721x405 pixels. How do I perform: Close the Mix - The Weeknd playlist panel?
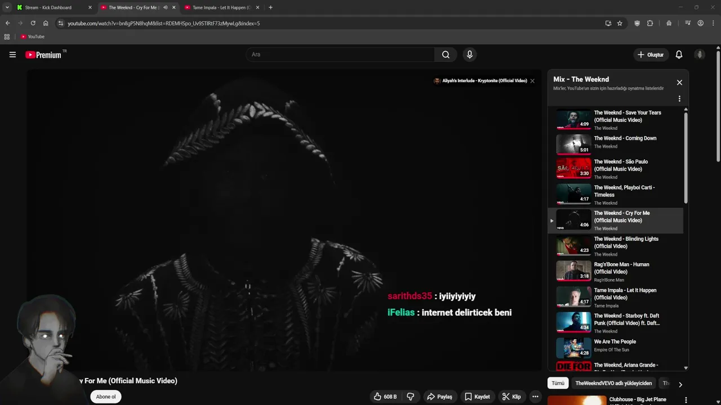[679, 83]
